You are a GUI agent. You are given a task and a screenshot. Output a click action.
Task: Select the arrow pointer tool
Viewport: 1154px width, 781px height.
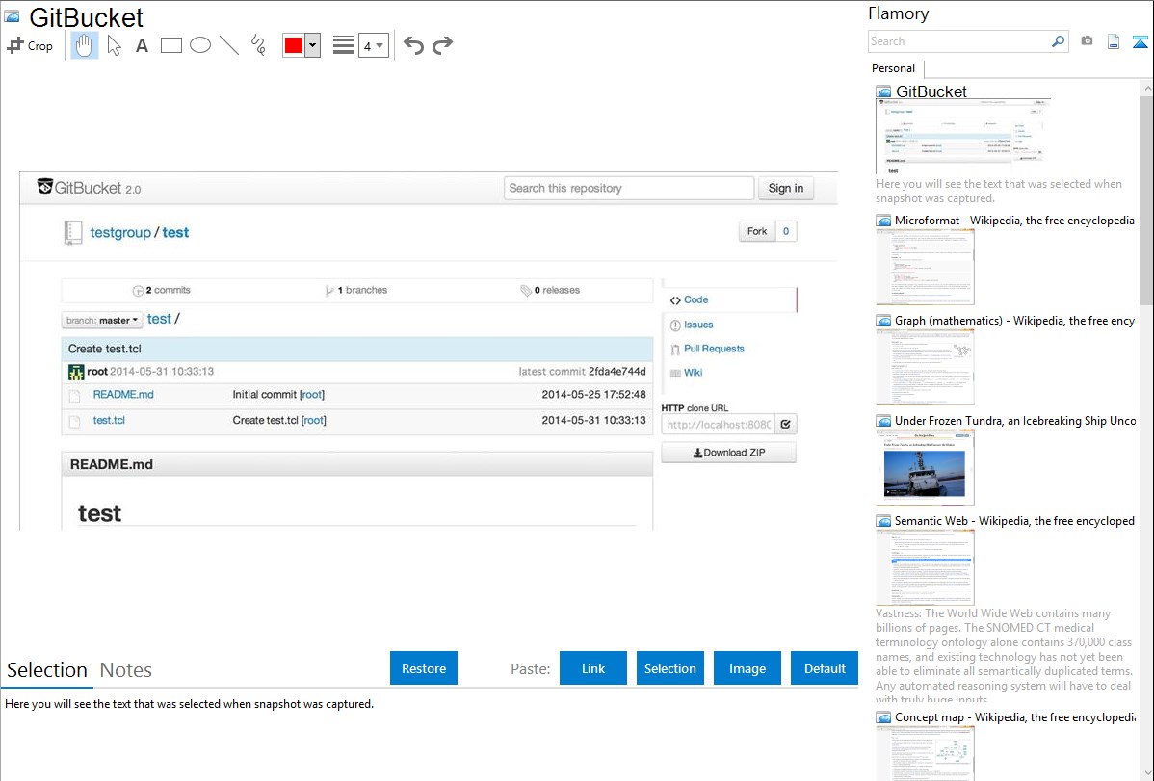(114, 45)
